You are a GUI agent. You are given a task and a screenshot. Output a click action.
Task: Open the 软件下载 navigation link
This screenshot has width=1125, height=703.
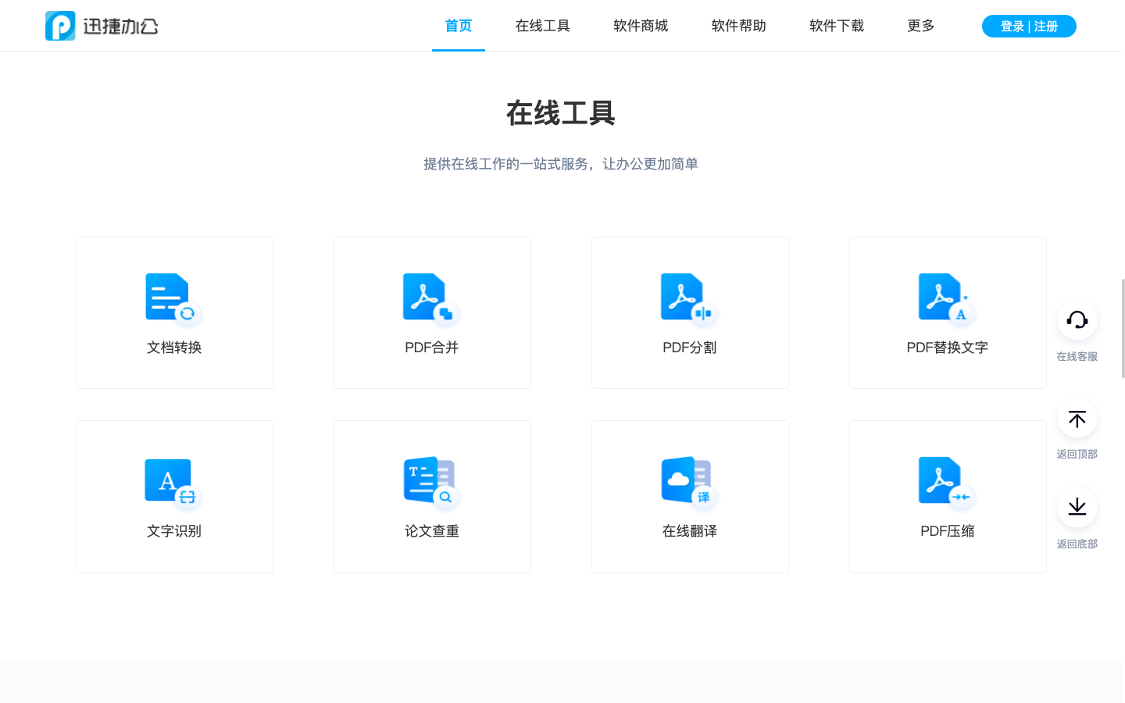point(836,25)
